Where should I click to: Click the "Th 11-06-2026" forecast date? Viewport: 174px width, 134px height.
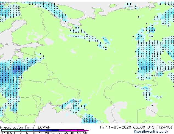[x=115, y=127]
